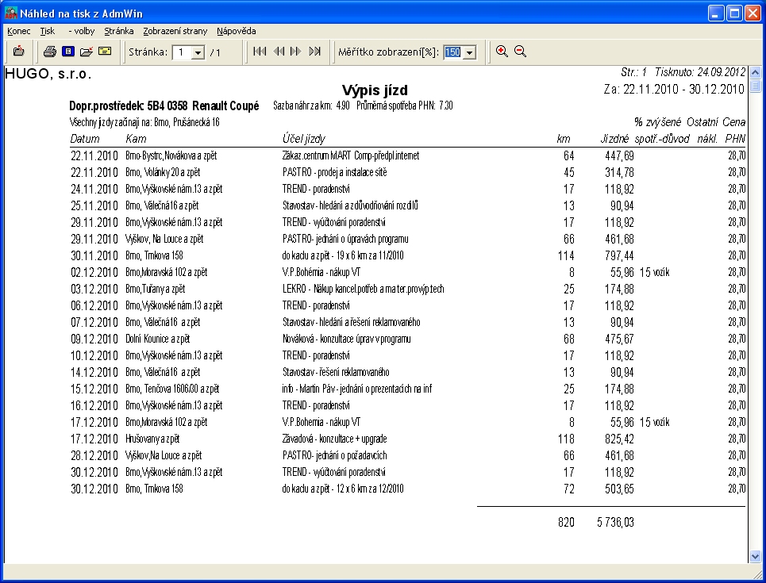Click the "Výpis jízd" report title

(x=375, y=90)
